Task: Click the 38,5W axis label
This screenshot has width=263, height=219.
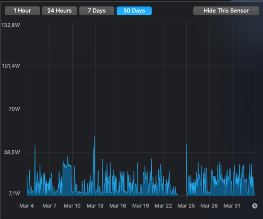Action: pyautogui.click(x=12, y=152)
